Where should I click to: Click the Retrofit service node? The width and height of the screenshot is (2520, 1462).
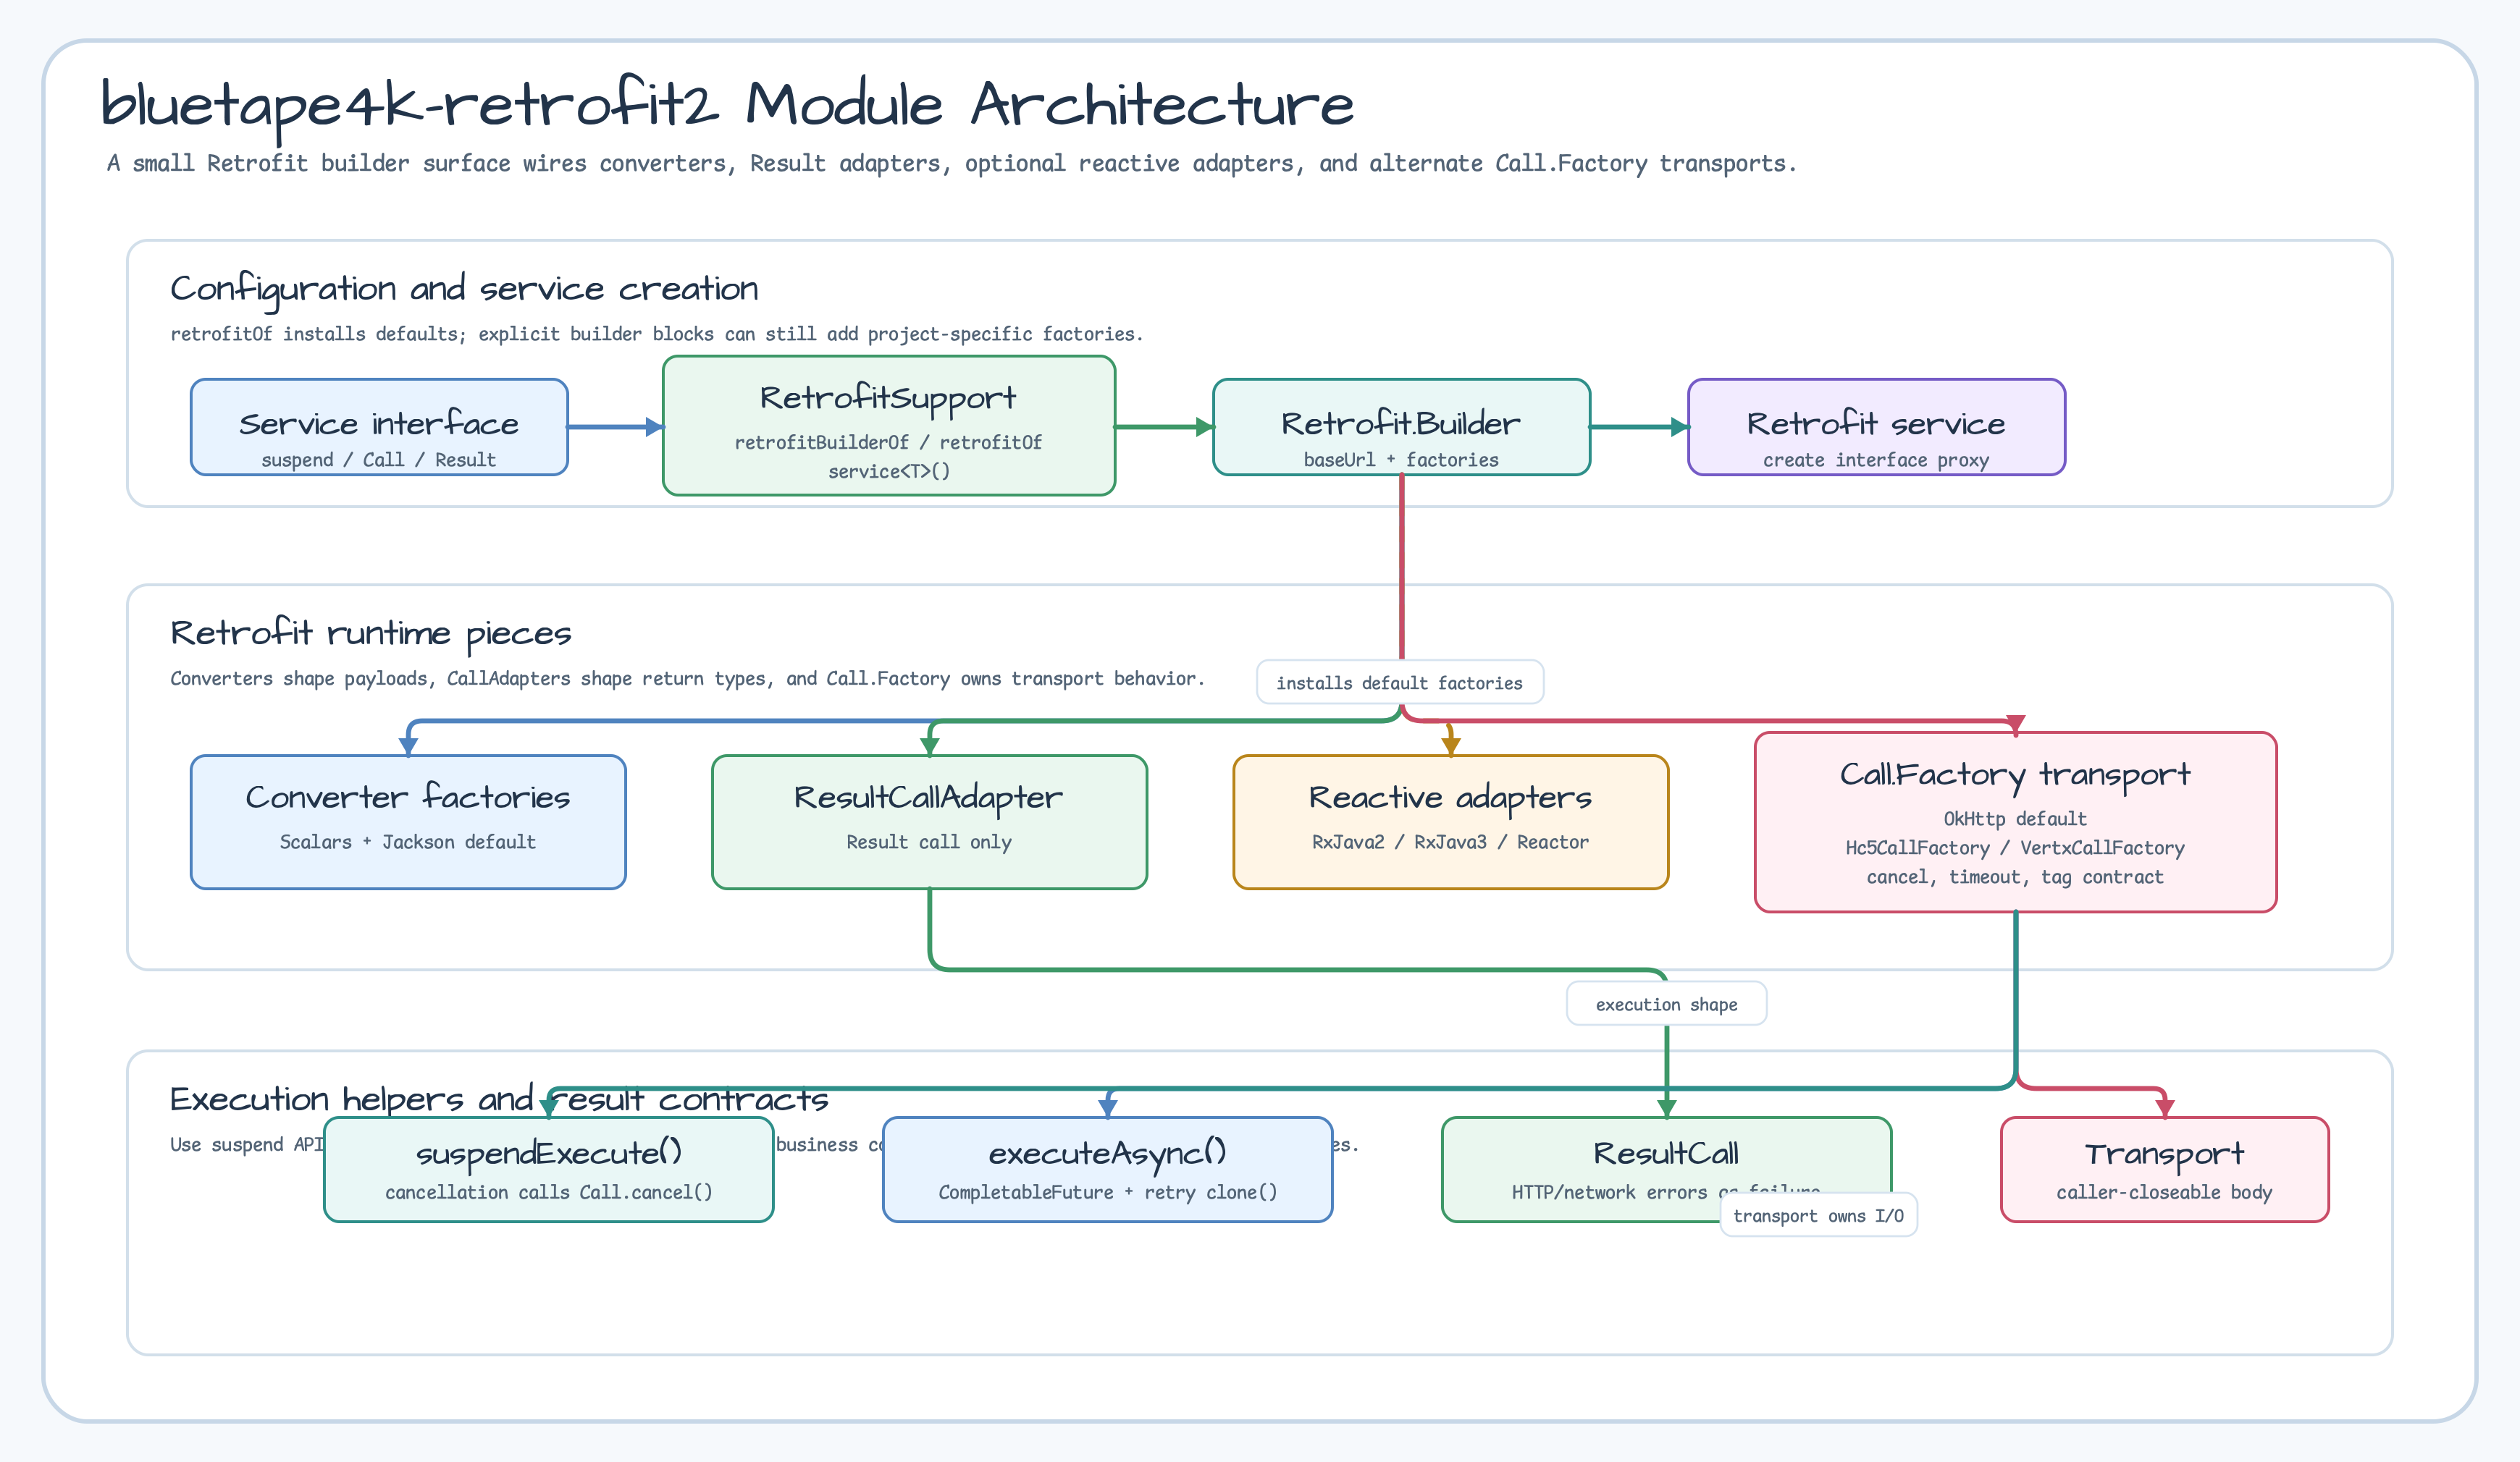coord(1876,427)
